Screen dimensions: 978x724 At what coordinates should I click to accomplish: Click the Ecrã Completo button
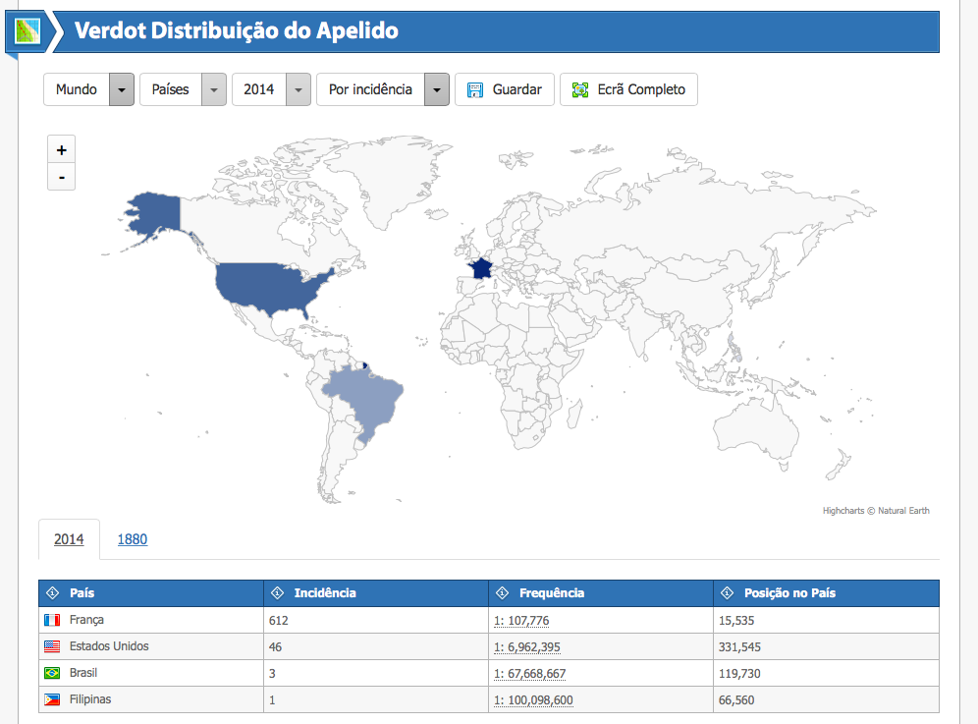coord(628,89)
